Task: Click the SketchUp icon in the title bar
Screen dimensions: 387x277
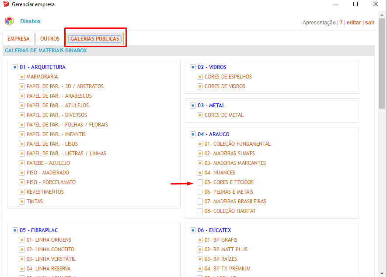Action: click(6, 4)
